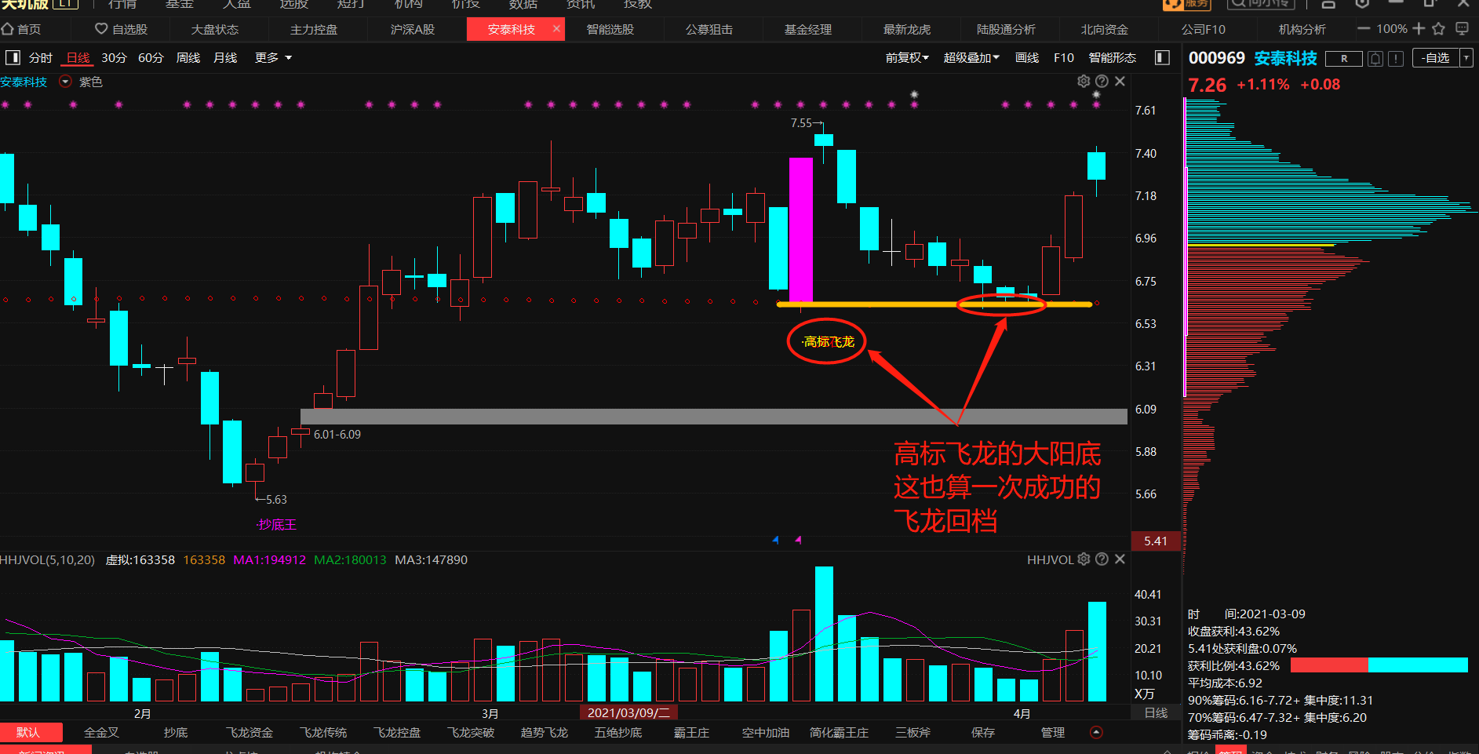
Task: Open main chart settings gear
Action: click(1084, 81)
